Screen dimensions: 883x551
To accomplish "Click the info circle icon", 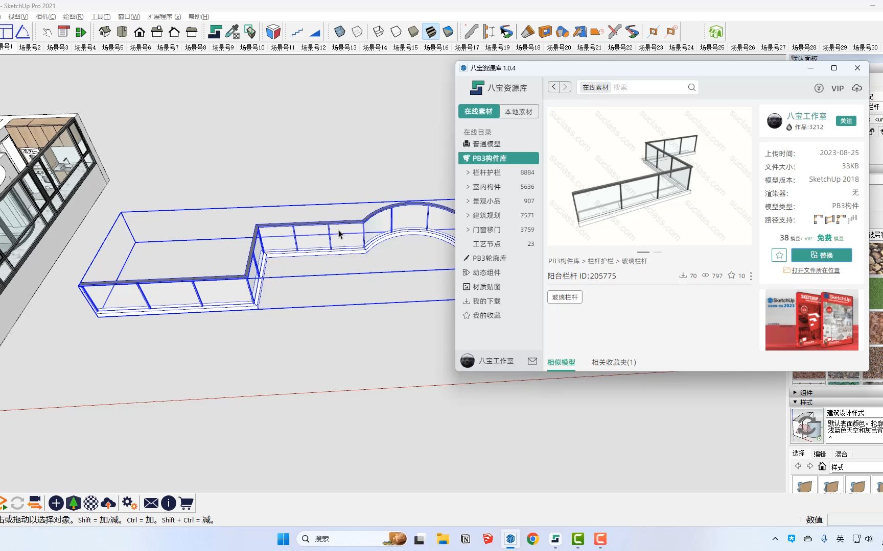I will 169,504.
